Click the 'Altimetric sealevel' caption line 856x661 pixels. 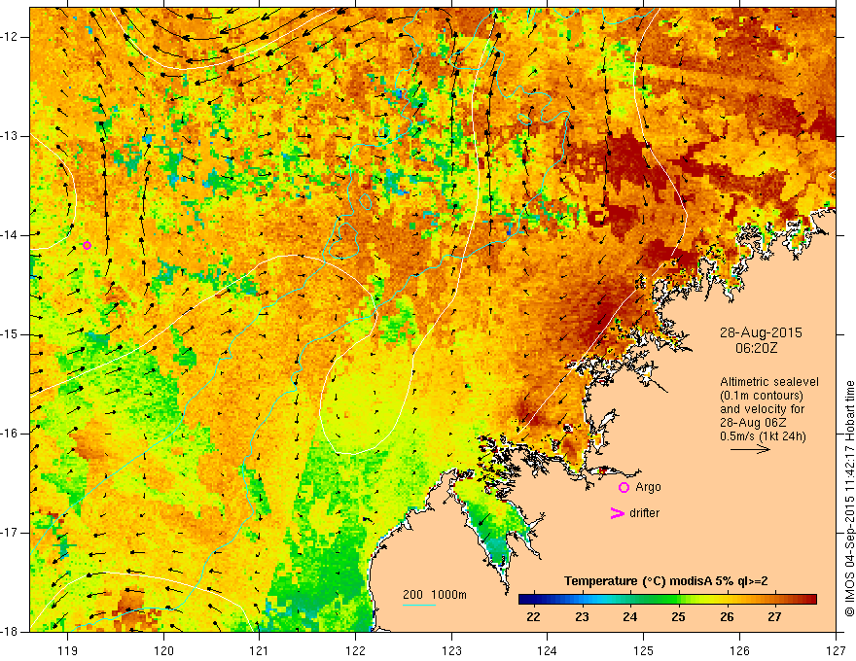click(769, 382)
